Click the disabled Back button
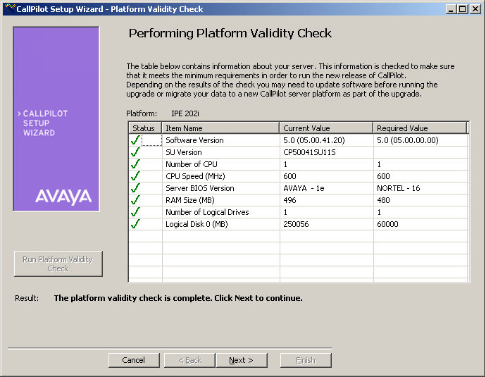This screenshot has width=486, height=377. (189, 360)
